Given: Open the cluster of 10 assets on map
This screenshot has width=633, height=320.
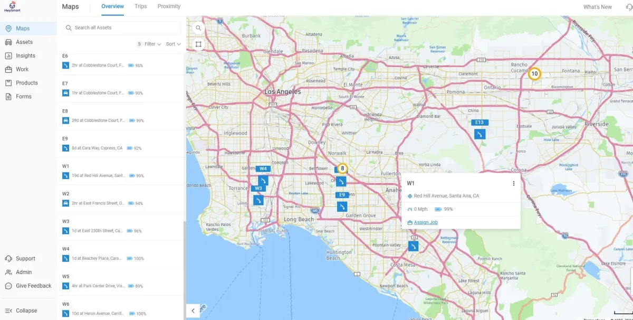Looking at the screenshot, I should coord(534,74).
